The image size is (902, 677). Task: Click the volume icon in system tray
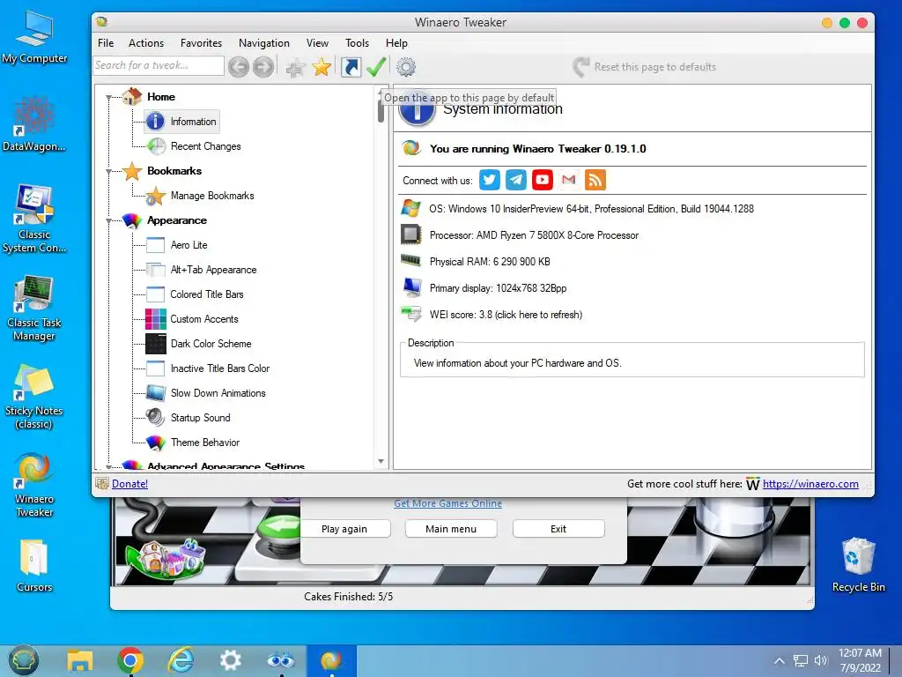(x=820, y=660)
